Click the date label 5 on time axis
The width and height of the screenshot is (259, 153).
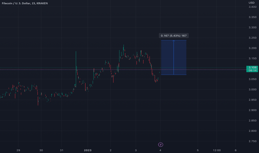(x=198, y=150)
